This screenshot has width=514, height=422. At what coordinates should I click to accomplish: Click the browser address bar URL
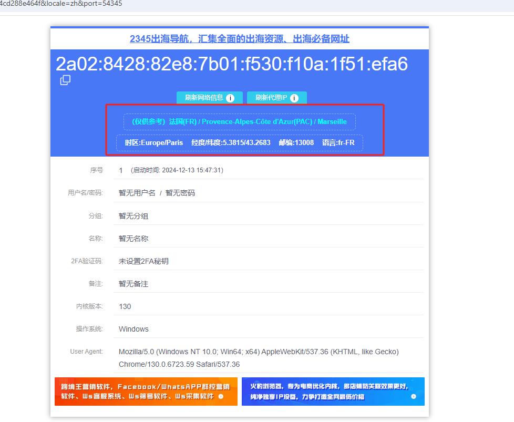[61, 4]
